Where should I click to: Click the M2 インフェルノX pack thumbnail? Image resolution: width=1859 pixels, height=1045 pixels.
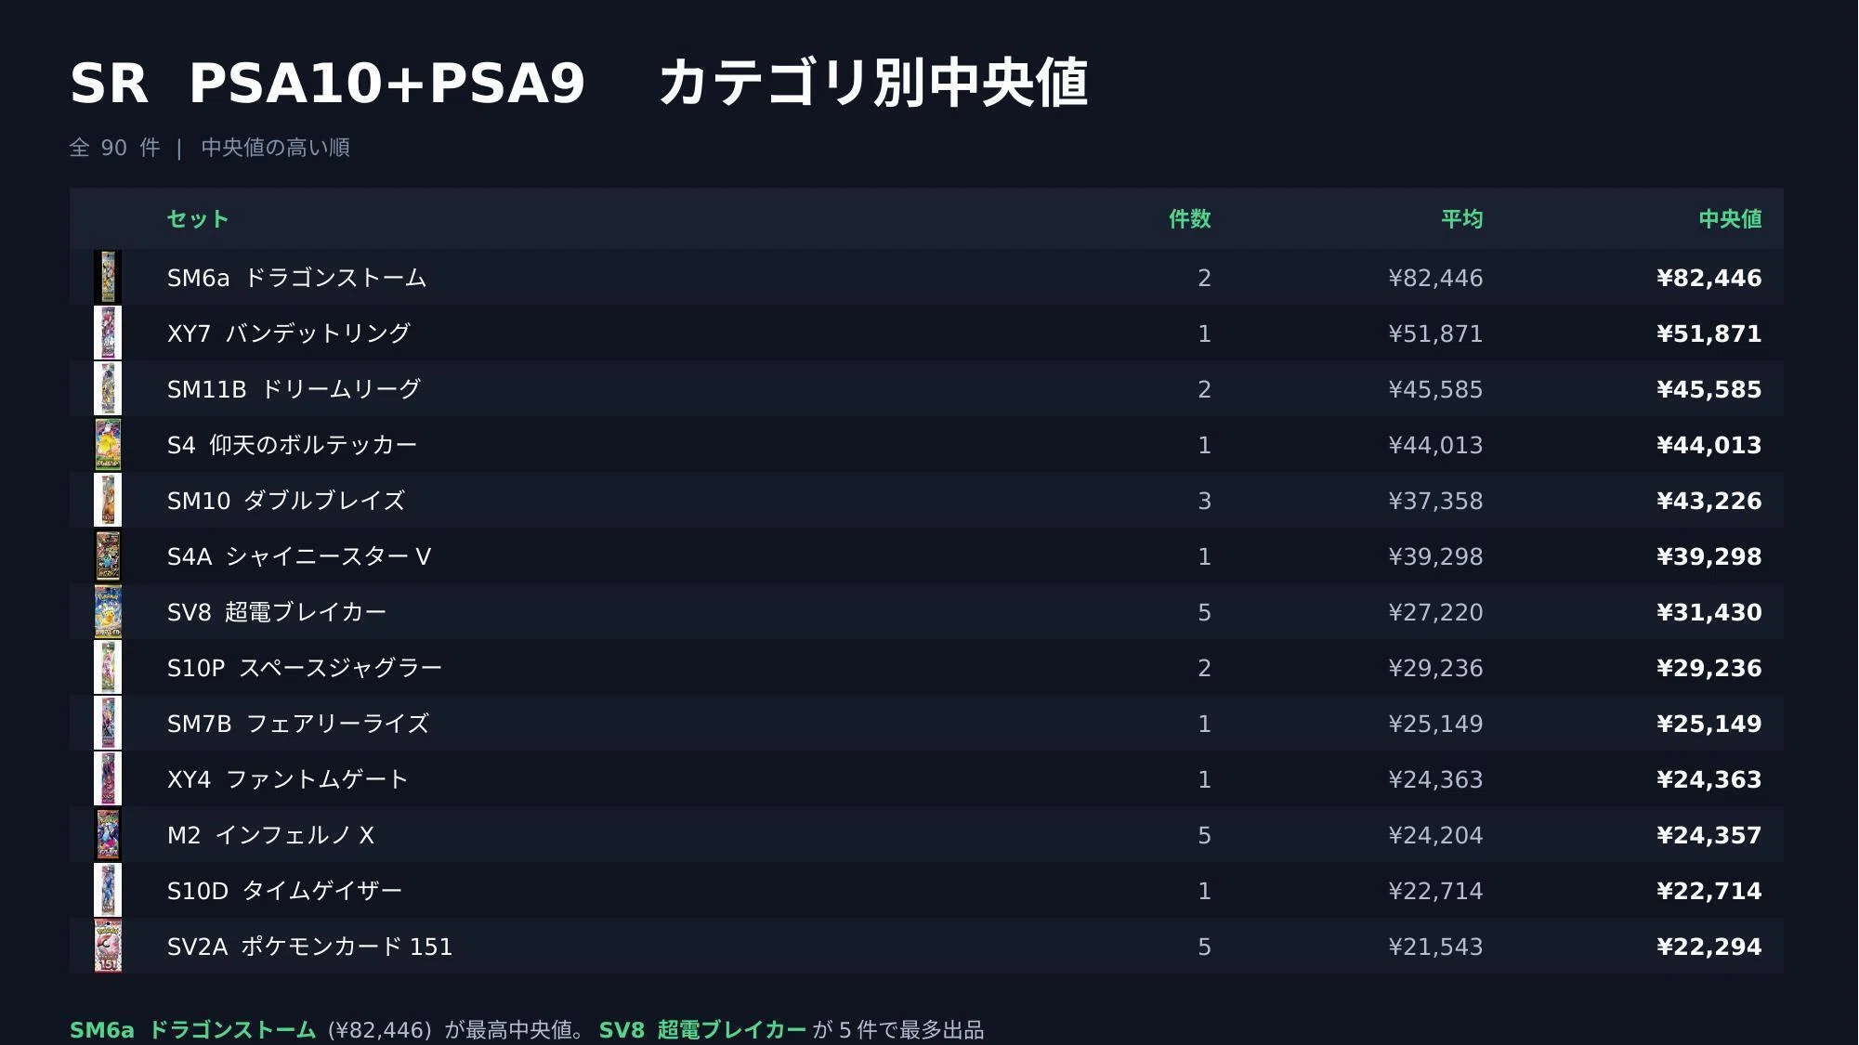coord(108,834)
